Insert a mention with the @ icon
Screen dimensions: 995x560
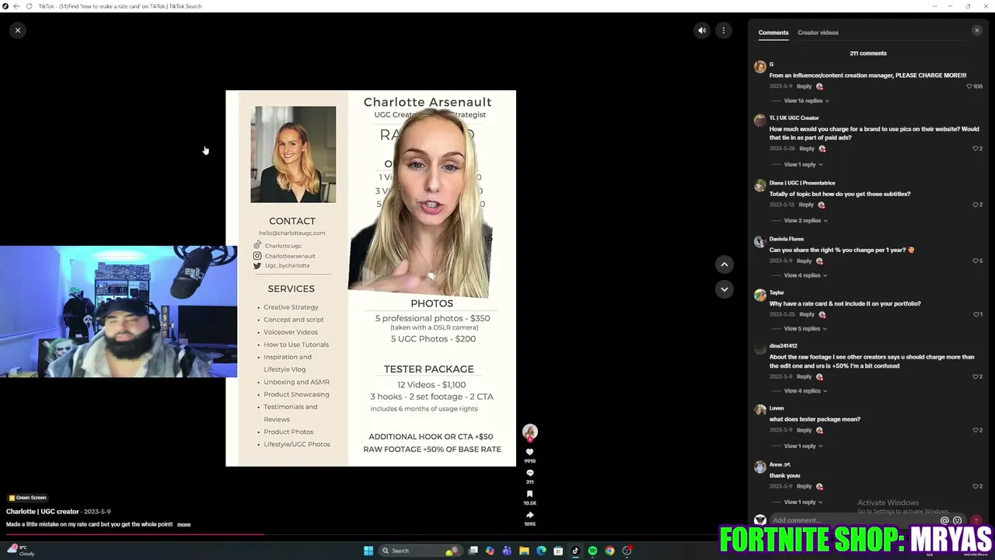pyautogui.click(x=944, y=520)
